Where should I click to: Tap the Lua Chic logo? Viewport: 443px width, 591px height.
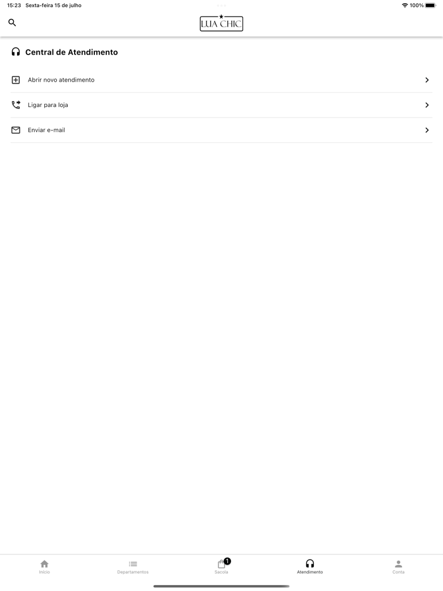click(x=221, y=23)
